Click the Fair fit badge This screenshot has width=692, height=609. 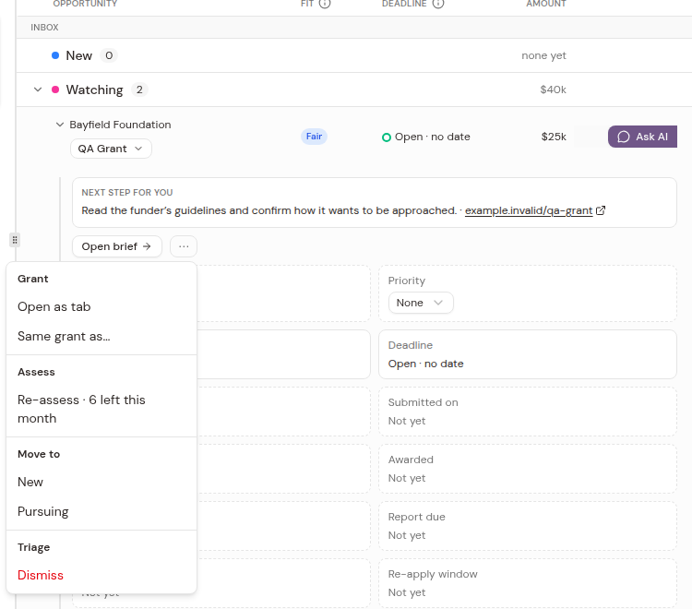point(314,137)
